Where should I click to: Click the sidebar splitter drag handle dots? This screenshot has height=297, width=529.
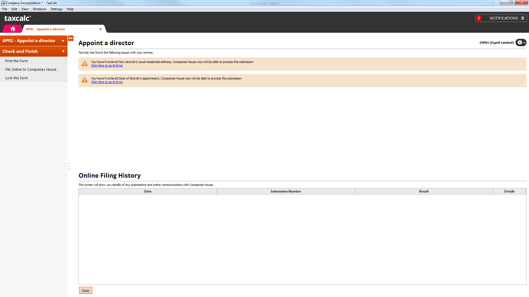(69, 166)
